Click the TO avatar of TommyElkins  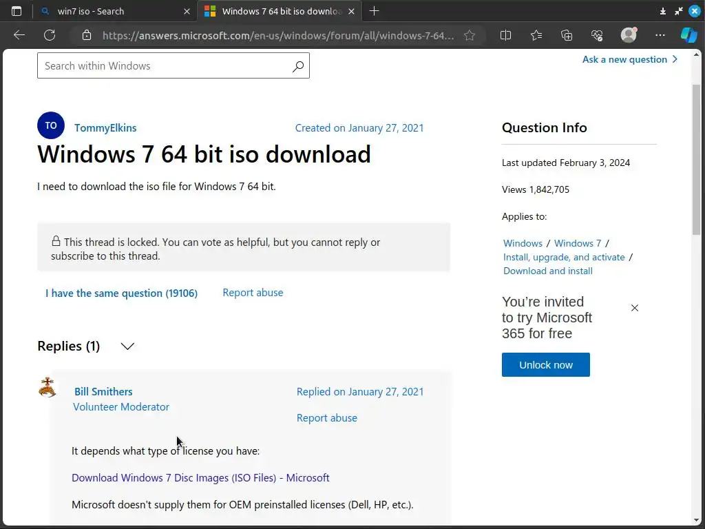[x=51, y=125]
